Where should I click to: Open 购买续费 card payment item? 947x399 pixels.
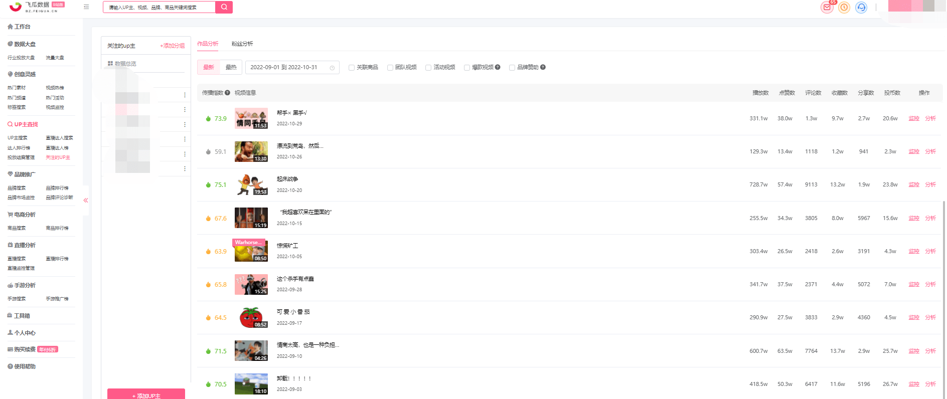[x=22, y=349]
